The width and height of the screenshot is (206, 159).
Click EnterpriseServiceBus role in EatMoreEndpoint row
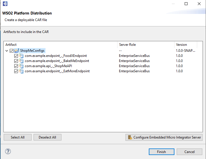pyautogui.click(x=134, y=71)
